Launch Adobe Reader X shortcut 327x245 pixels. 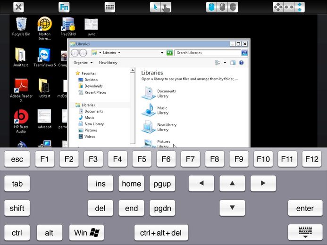(x=21, y=90)
